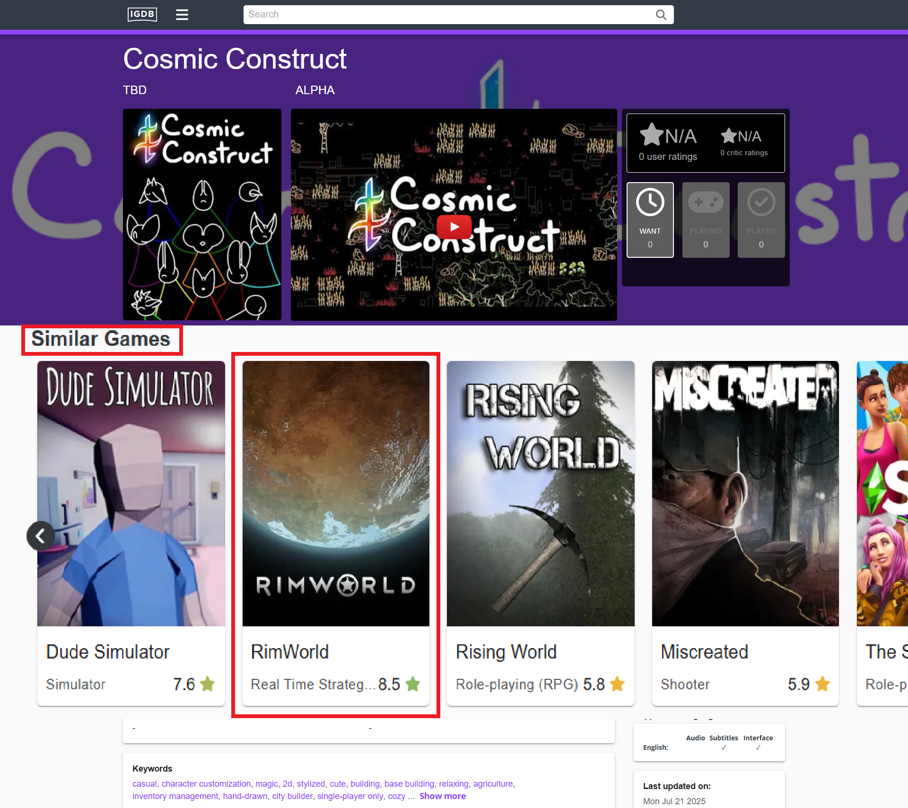908x808 pixels.
Task: Open Miscreated cover image
Action: 745,493
